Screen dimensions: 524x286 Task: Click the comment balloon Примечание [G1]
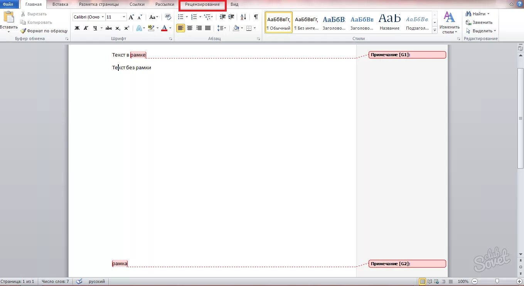[407, 55]
